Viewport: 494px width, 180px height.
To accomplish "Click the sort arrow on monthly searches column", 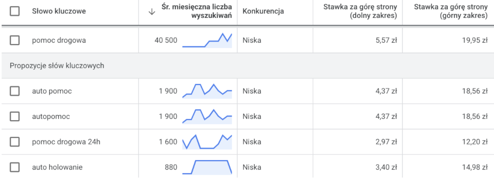I will [x=151, y=11].
